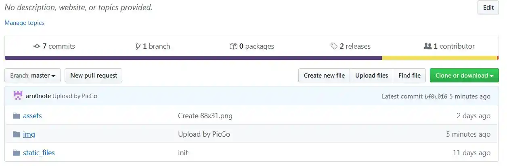Click the assets folder icon

16,116
